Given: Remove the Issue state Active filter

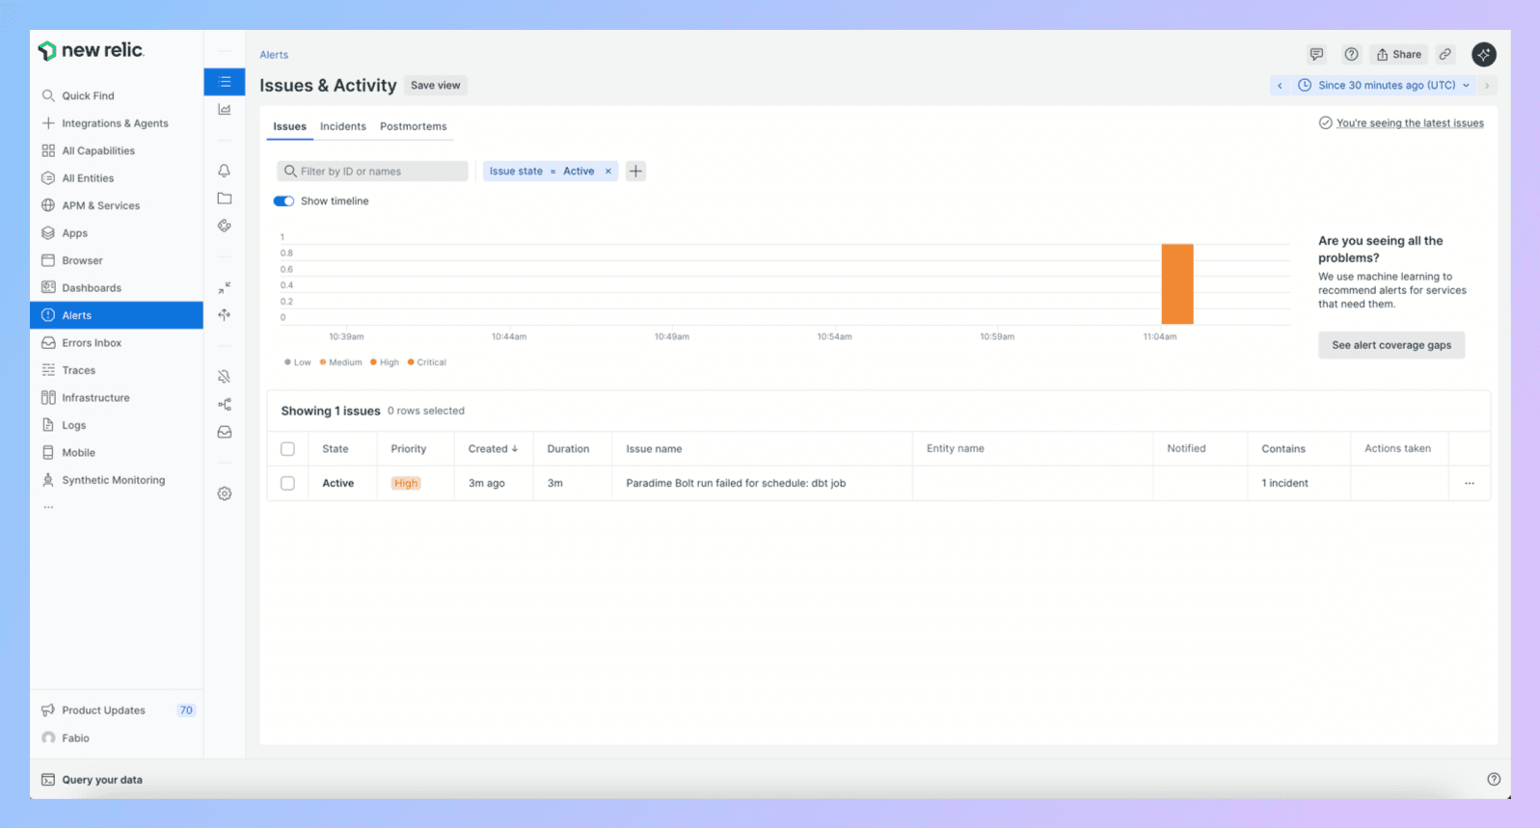Looking at the screenshot, I should click(608, 172).
